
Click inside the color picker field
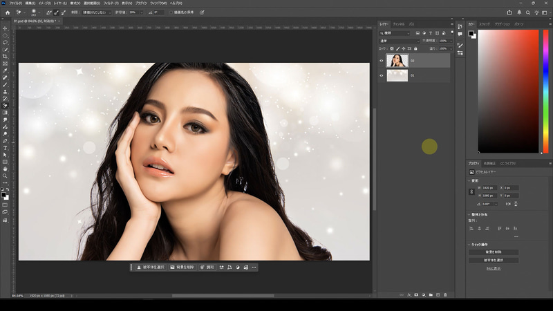tap(508, 91)
